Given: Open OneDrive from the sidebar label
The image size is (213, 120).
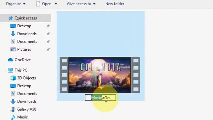Looking at the screenshot, I should tap(23, 60).
